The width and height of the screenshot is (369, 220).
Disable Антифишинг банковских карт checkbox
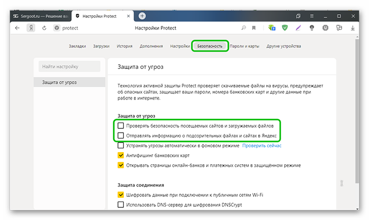coord(121,155)
